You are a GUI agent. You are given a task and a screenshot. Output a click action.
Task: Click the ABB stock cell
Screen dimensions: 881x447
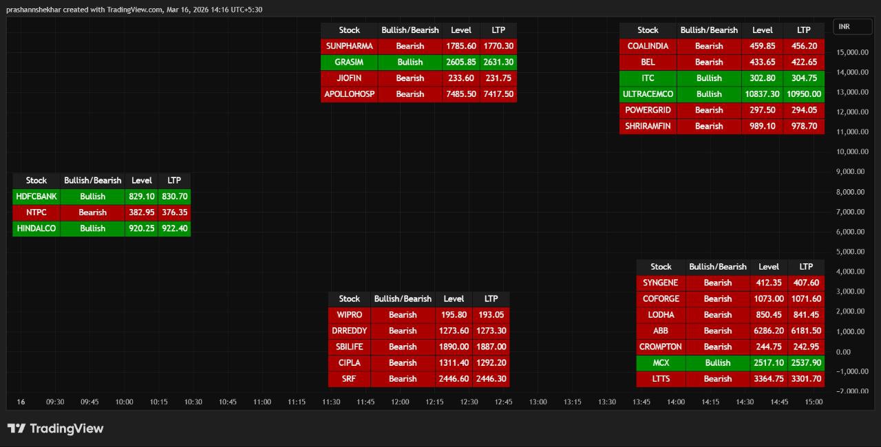(x=661, y=330)
